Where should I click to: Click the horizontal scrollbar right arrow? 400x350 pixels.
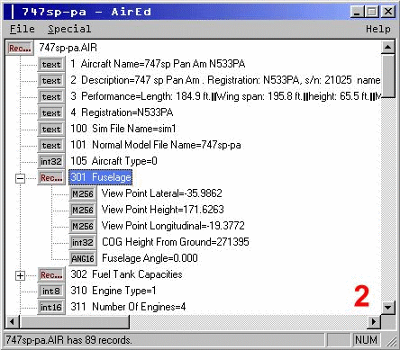pos(374,322)
